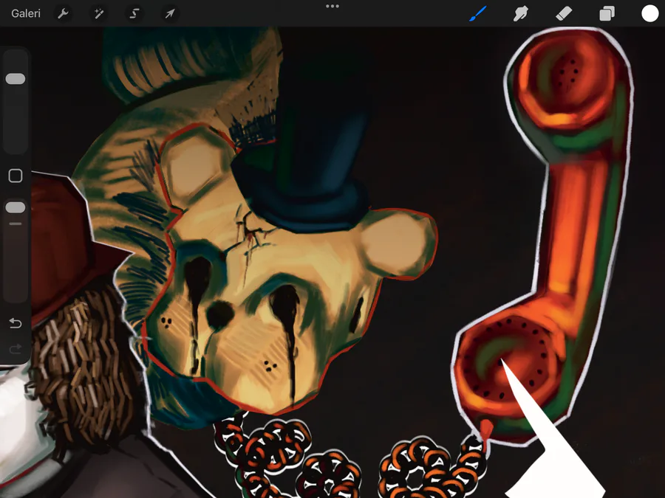Screen dimensions: 665x498
Task: Undo the last stroke
Action: (x=16, y=323)
